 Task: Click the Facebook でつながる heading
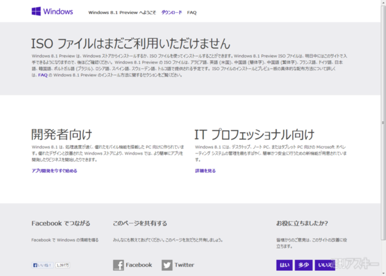pos(61,223)
